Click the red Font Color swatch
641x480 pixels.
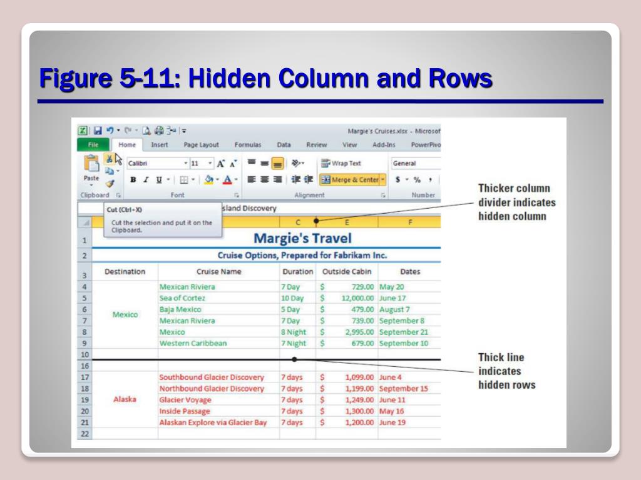[x=228, y=179]
